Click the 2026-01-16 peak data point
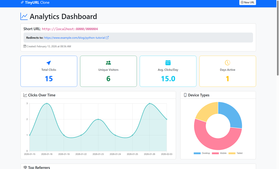Image resolution: width=279 pixels, height=169 pixels. point(47,103)
